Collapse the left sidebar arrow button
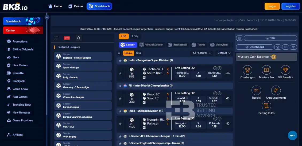 tap(47, 17)
